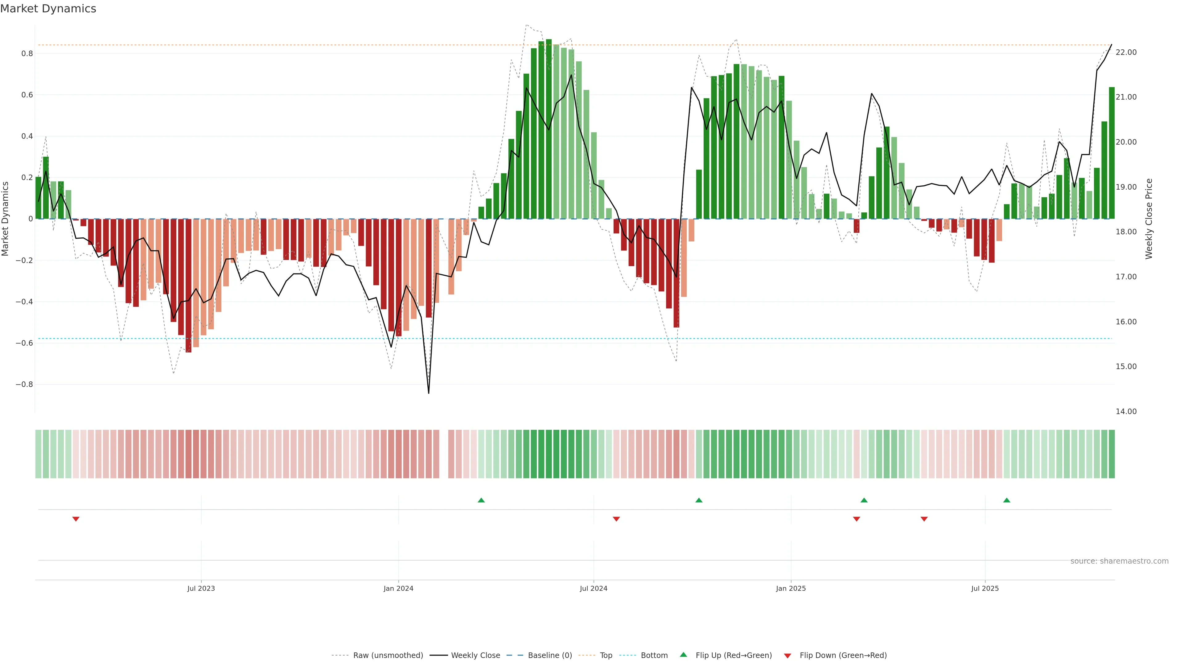Click the sharemaestro.com source text

coord(1119,561)
